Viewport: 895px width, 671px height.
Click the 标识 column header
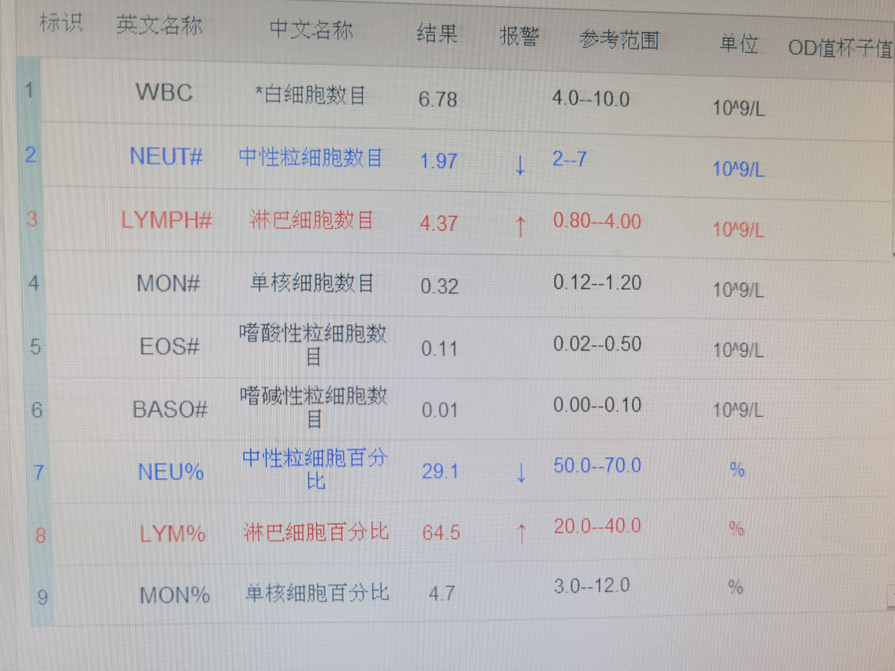coord(60,23)
